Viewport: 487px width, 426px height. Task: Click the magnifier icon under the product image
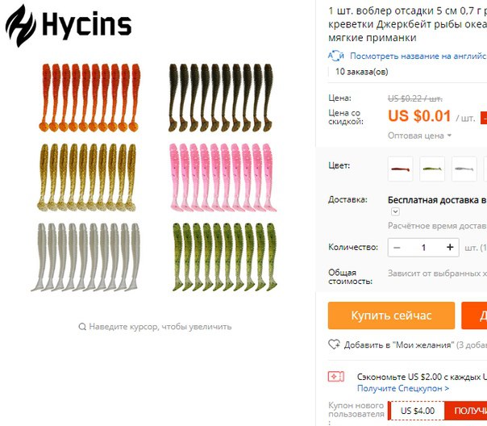[82, 327]
